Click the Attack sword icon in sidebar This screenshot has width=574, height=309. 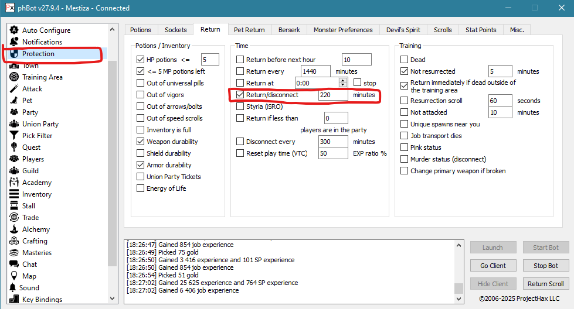click(x=13, y=89)
